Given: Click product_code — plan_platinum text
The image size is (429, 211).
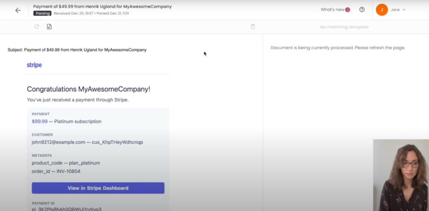Looking at the screenshot, I should pyautogui.click(x=66, y=163).
